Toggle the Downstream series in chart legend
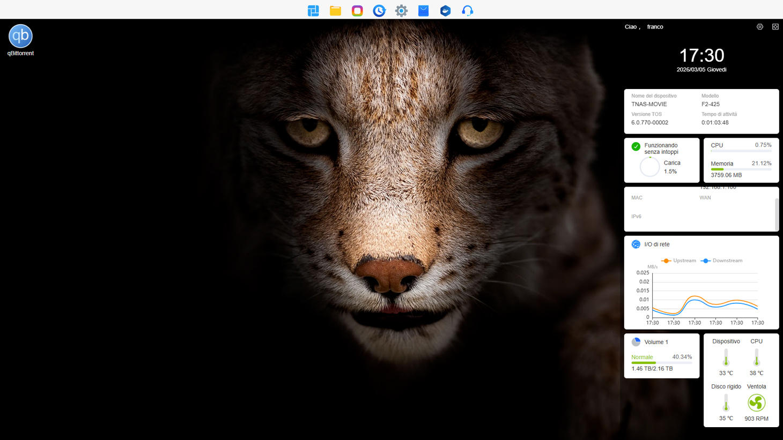Screen dimensions: 783x440 (x=722, y=260)
